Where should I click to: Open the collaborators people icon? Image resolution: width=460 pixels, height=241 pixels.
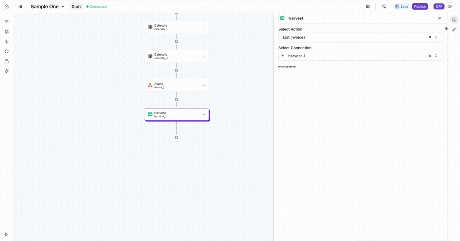[384, 7]
